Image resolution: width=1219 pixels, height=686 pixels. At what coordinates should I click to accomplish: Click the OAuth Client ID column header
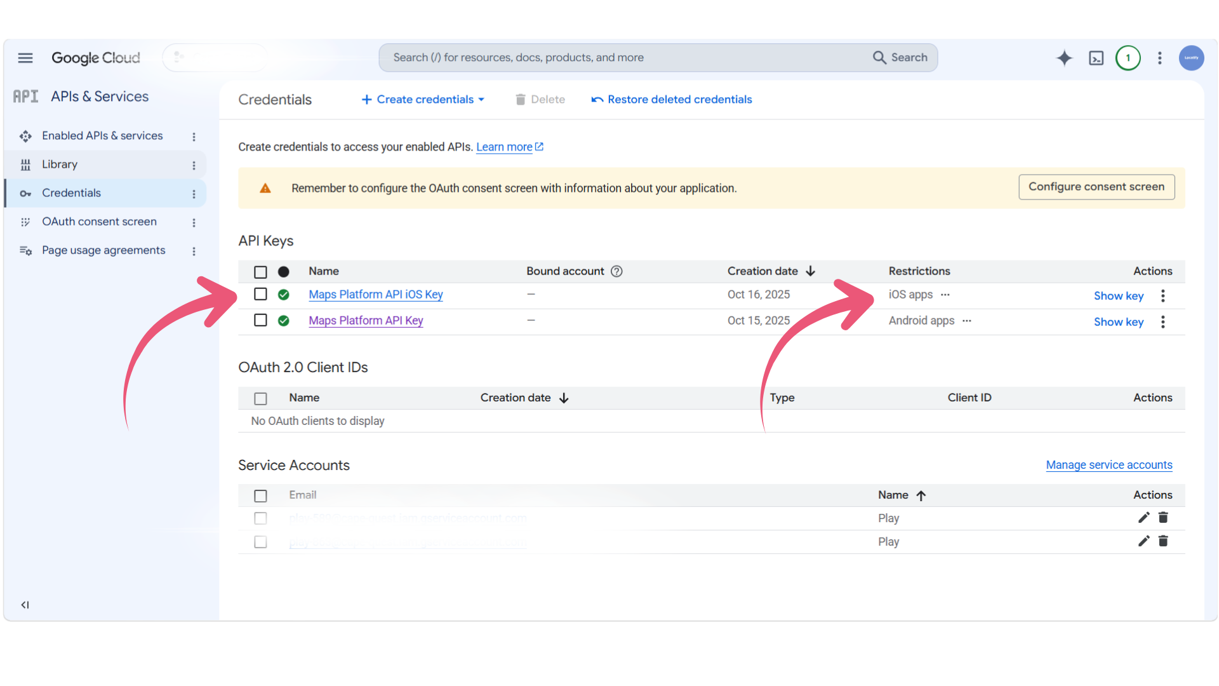tap(969, 398)
